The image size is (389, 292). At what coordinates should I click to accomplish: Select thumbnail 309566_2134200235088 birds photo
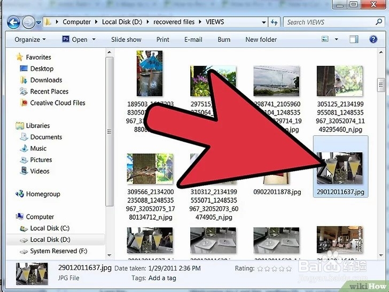coord(150,169)
